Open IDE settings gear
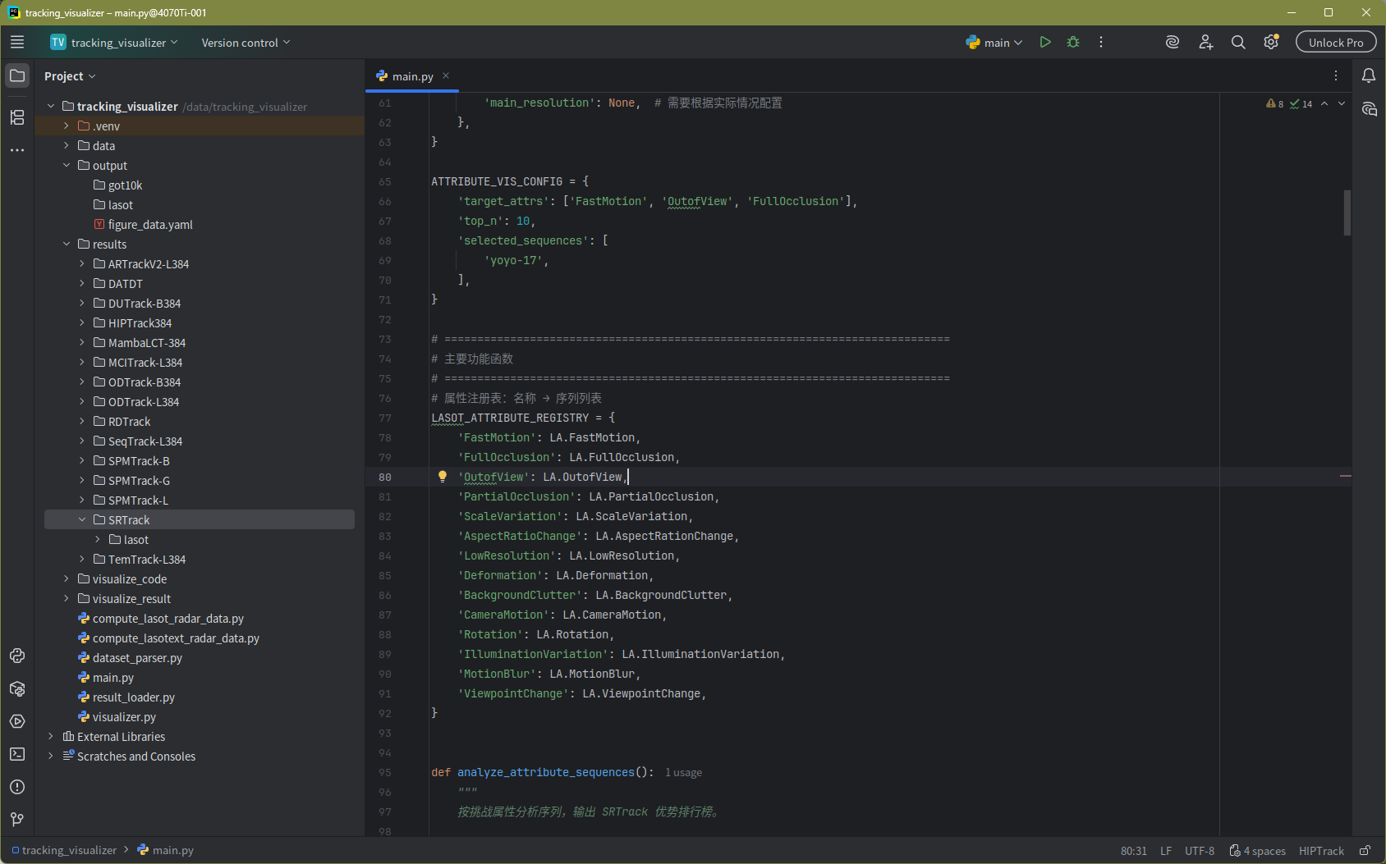This screenshot has width=1386, height=864. tap(1271, 43)
